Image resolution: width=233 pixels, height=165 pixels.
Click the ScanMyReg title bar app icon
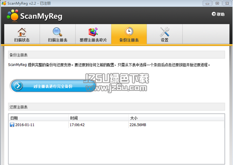coord(4,3)
